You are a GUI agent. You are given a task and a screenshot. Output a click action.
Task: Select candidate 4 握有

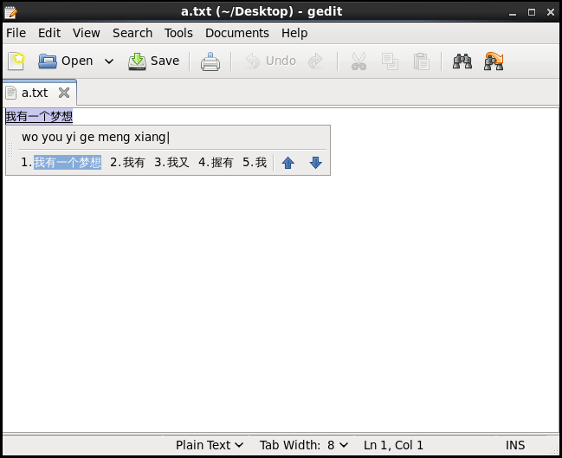[x=216, y=163]
